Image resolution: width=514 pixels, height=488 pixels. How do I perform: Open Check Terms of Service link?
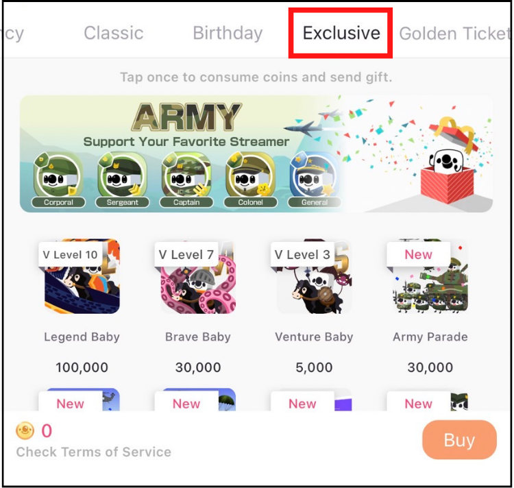[94, 452]
